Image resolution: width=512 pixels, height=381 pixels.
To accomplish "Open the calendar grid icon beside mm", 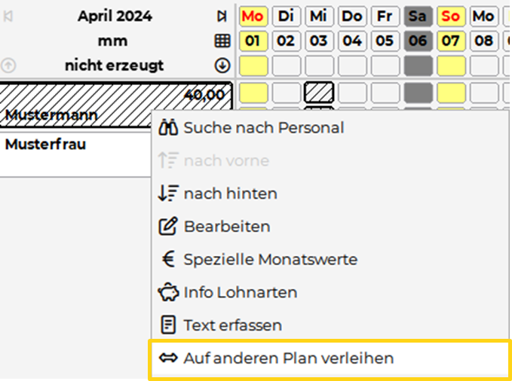I will click(222, 41).
